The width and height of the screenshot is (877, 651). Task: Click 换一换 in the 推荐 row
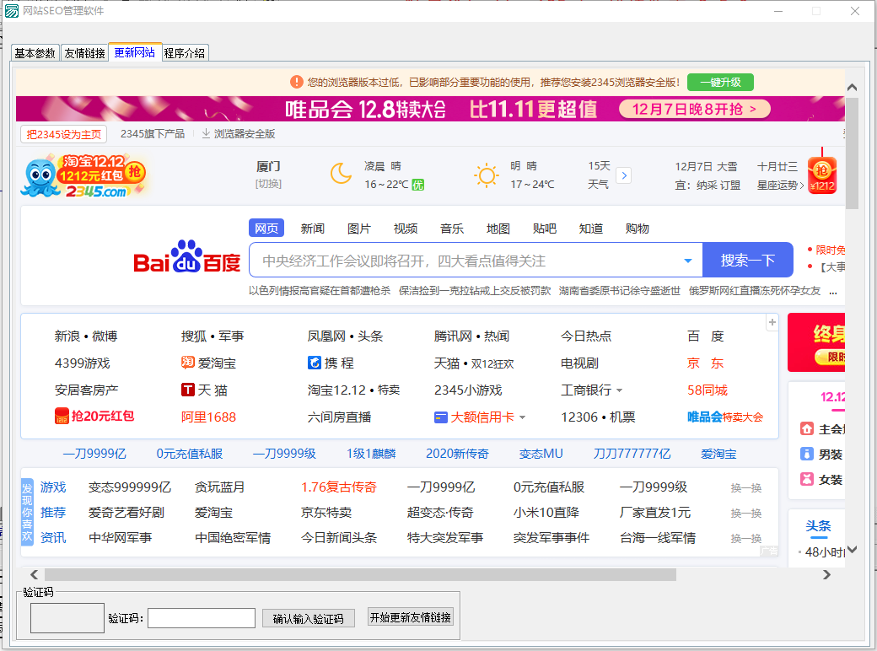click(745, 514)
